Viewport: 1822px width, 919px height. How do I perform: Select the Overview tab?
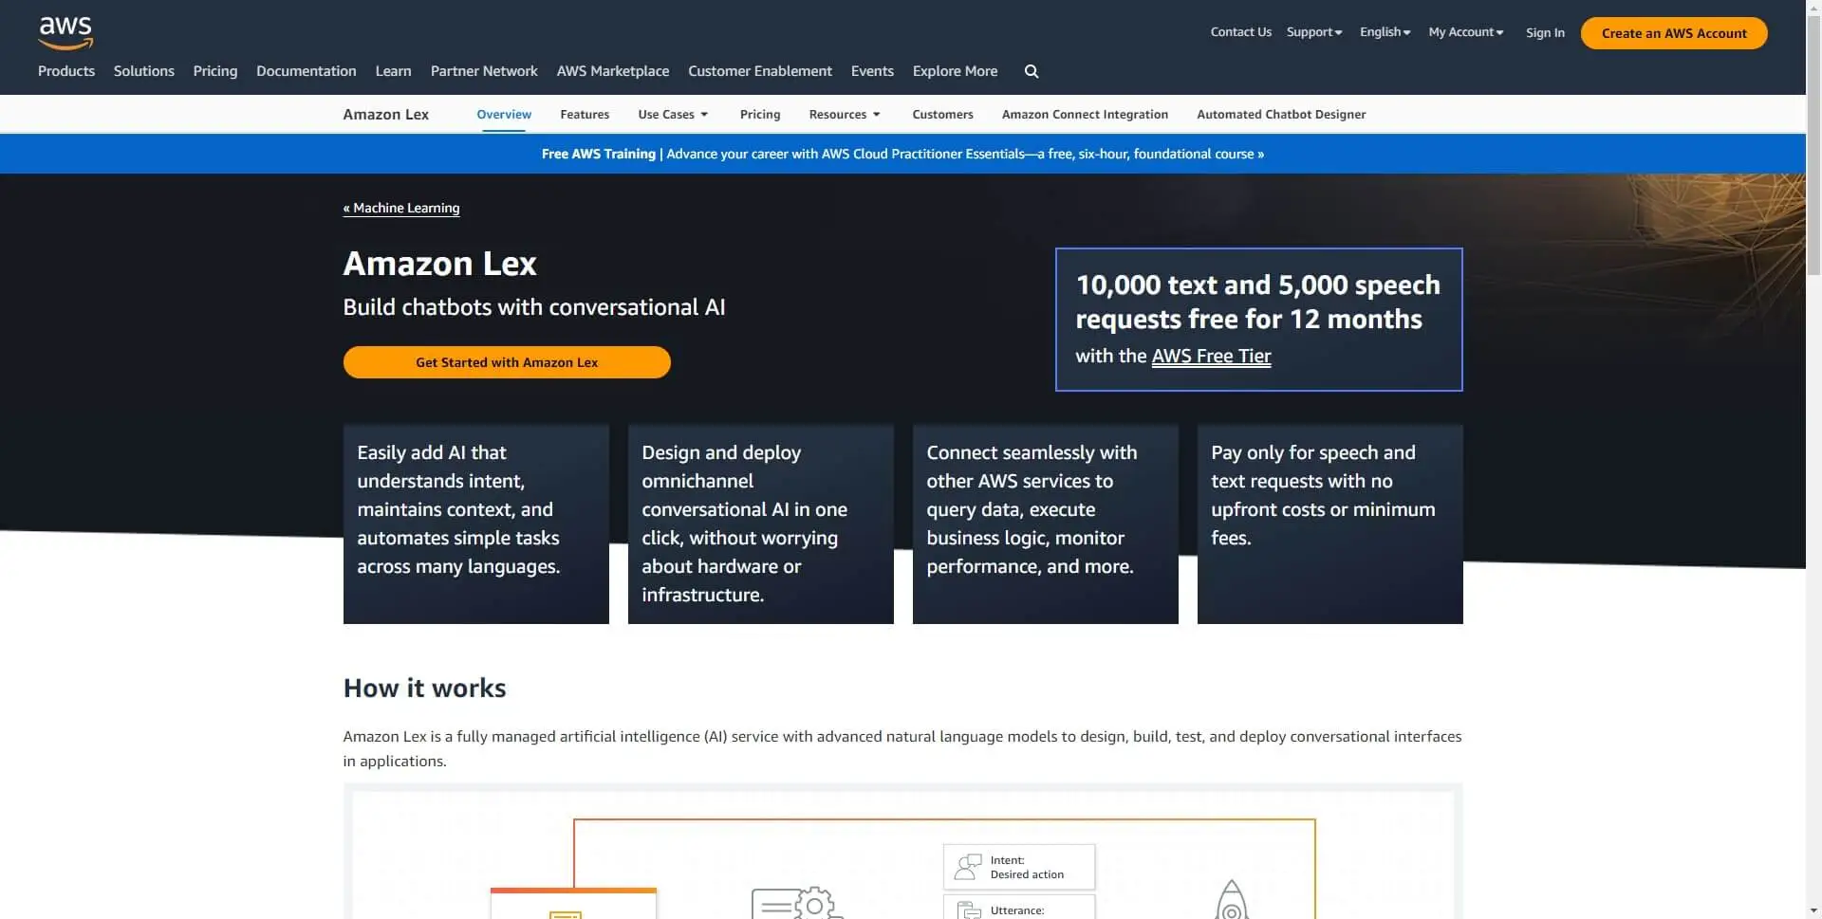[504, 114]
